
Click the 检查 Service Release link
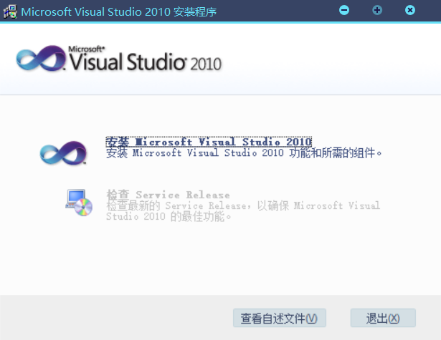click(x=168, y=195)
